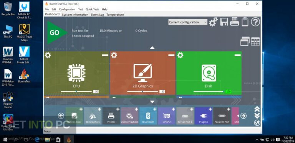
Task: Remove 2D Graphics test with its minus button
Action: [171, 55]
